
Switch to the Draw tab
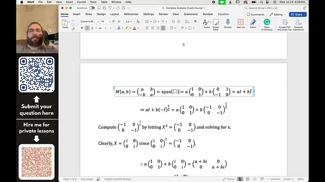pyautogui.click(x=89, y=14)
